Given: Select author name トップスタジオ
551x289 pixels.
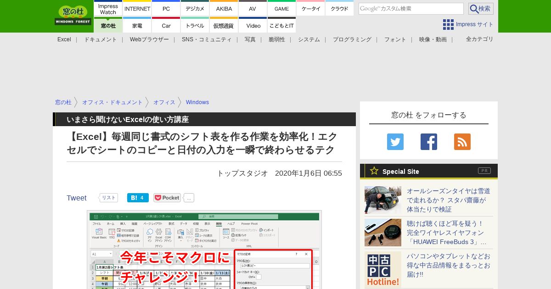Looking at the screenshot, I should click(242, 173).
